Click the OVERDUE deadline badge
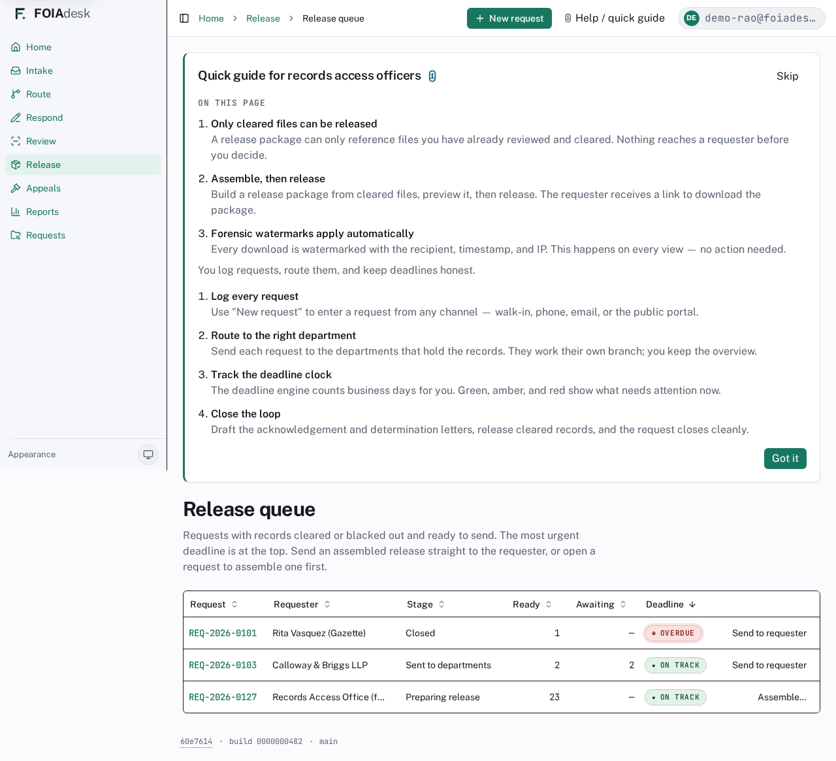Viewport: 836px width, 761px height. point(673,633)
